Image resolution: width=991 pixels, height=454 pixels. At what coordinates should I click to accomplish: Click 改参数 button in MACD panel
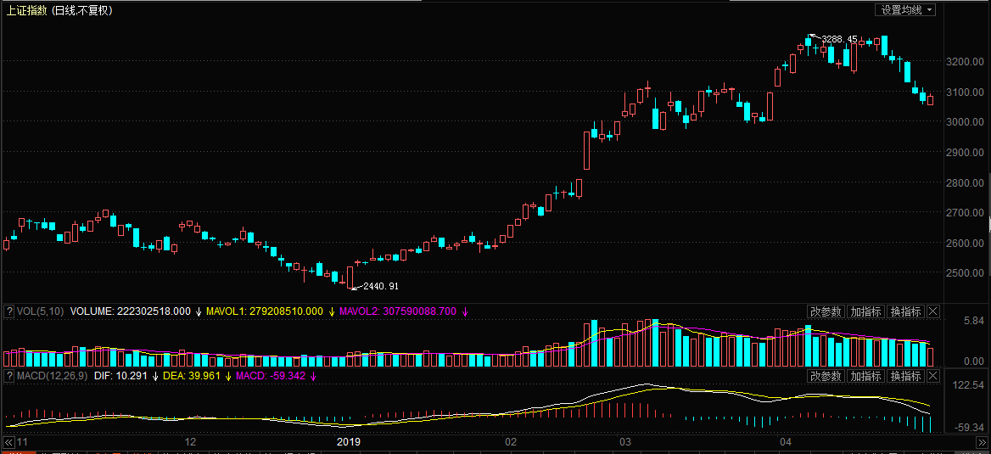point(826,376)
